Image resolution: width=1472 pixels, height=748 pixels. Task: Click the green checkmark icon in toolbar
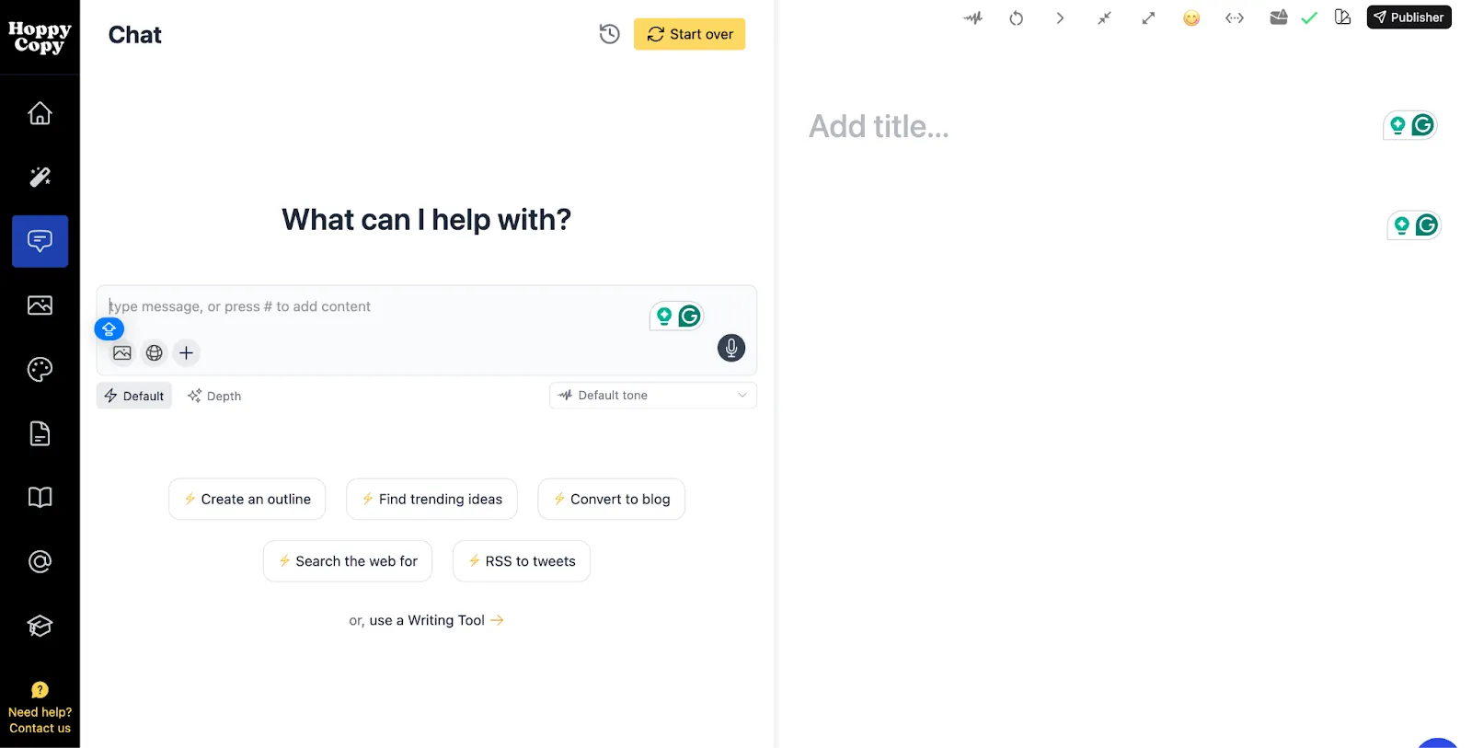[x=1309, y=17]
